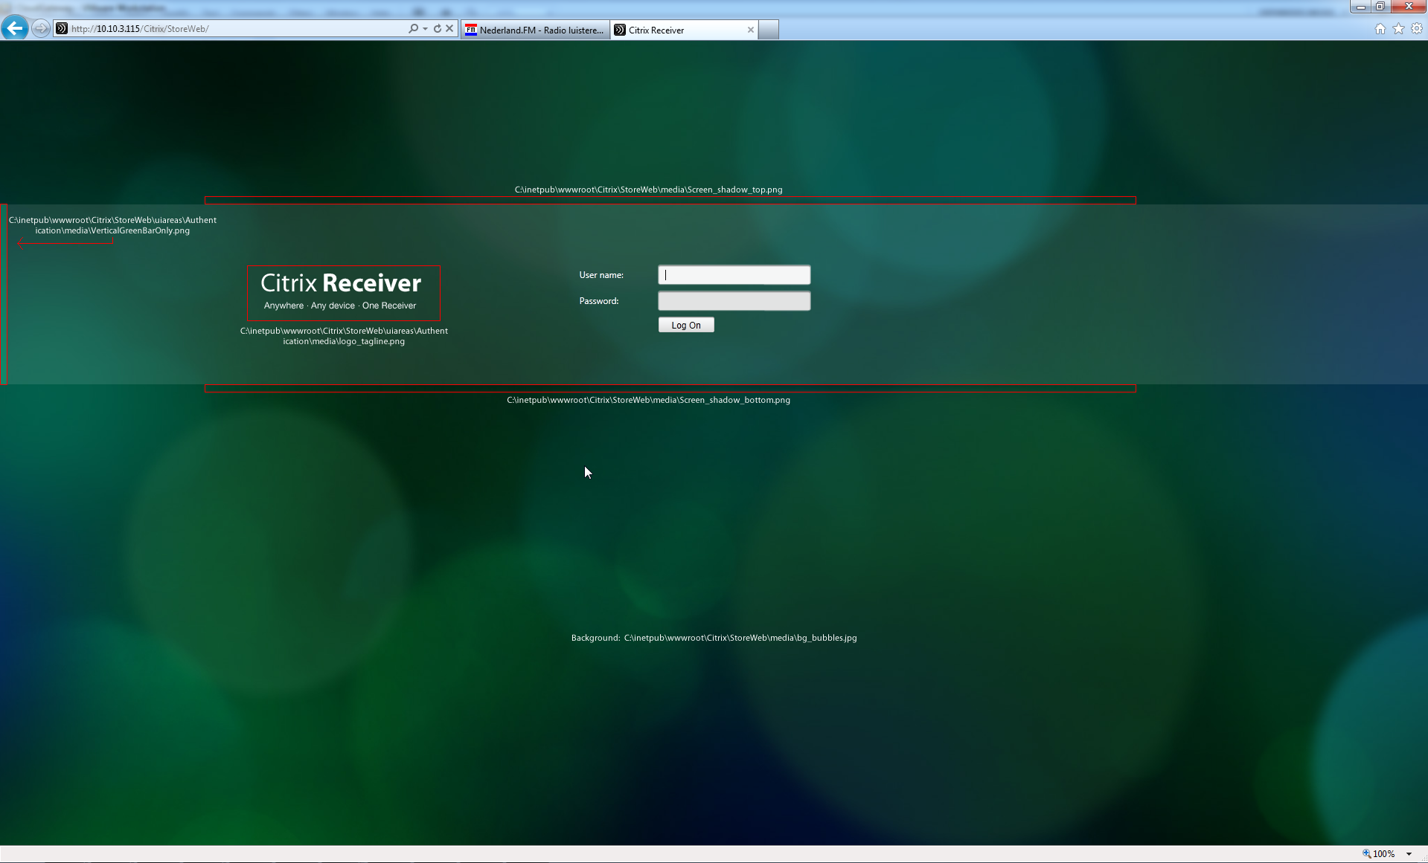Image resolution: width=1428 pixels, height=863 pixels.
Task: Focus the Password field
Action: tap(734, 301)
